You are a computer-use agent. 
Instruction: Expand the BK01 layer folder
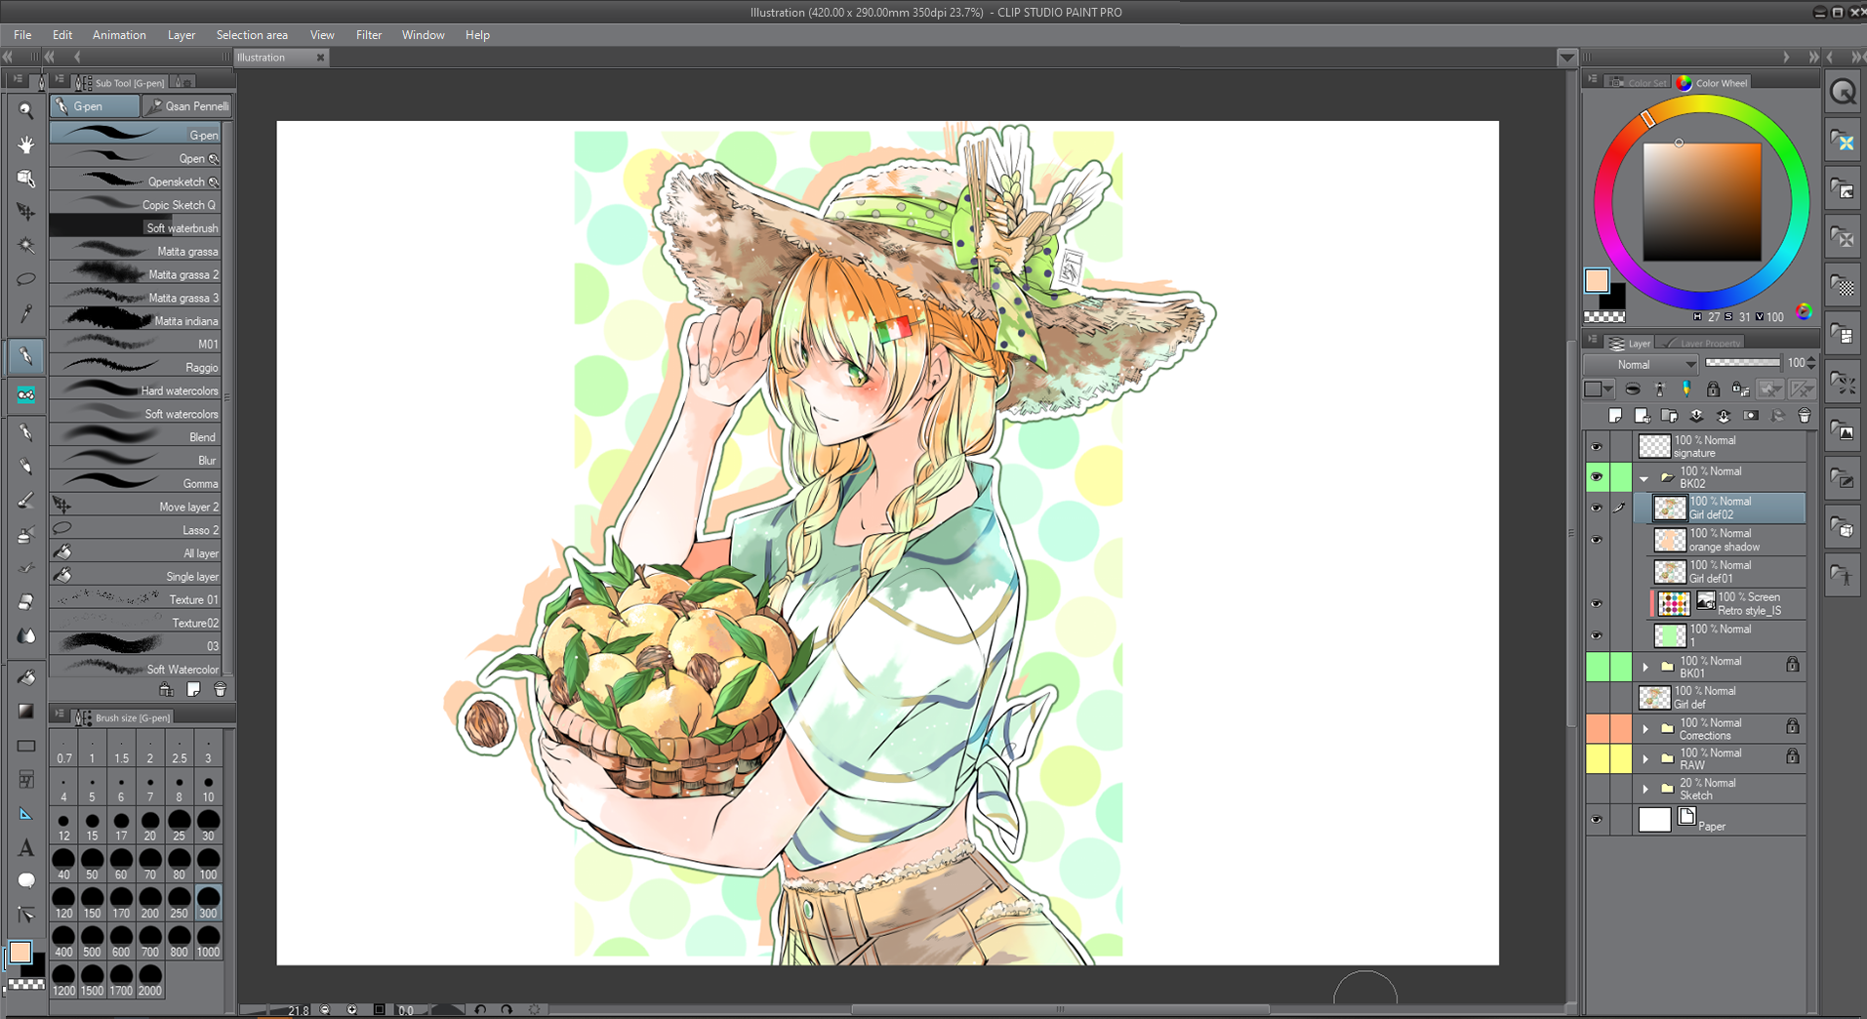pyautogui.click(x=1645, y=668)
